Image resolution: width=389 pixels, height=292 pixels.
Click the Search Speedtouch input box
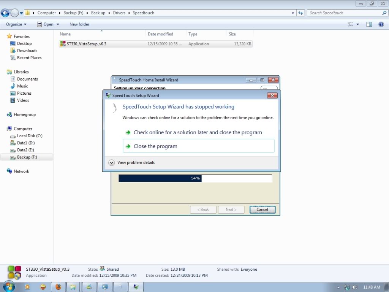(x=345, y=13)
